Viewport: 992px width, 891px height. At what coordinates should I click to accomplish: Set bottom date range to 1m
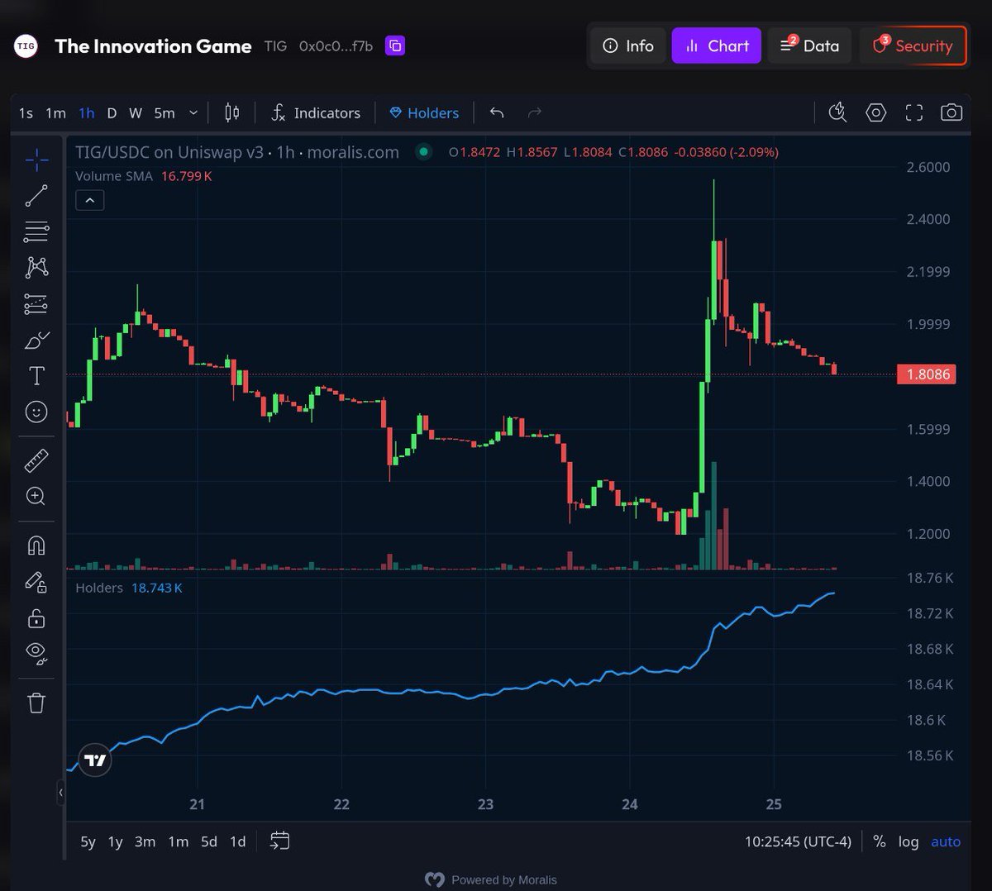(x=179, y=841)
